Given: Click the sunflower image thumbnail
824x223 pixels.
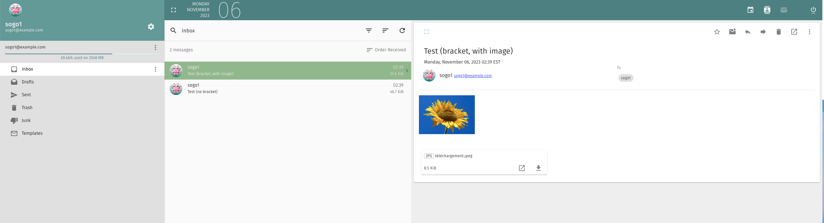Looking at the screenshot, I should pyautogui.click(x=447, y=115).
